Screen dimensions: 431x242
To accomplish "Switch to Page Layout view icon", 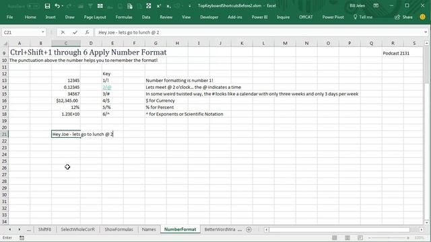I will pyautogui.click(x=347, y=237).
